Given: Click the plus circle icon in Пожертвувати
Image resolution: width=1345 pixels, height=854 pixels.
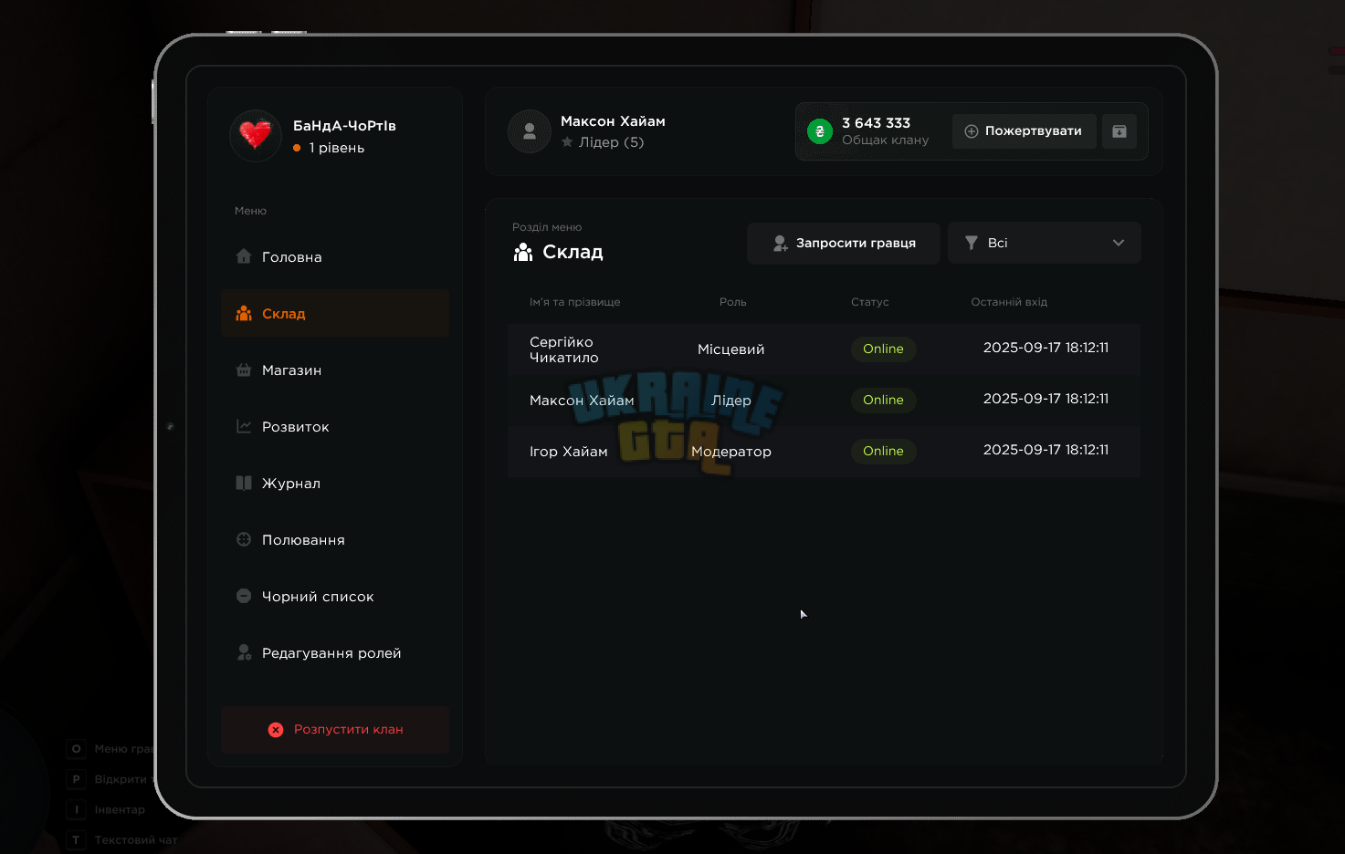Looking at the screenshot, I should click(972, 131).
